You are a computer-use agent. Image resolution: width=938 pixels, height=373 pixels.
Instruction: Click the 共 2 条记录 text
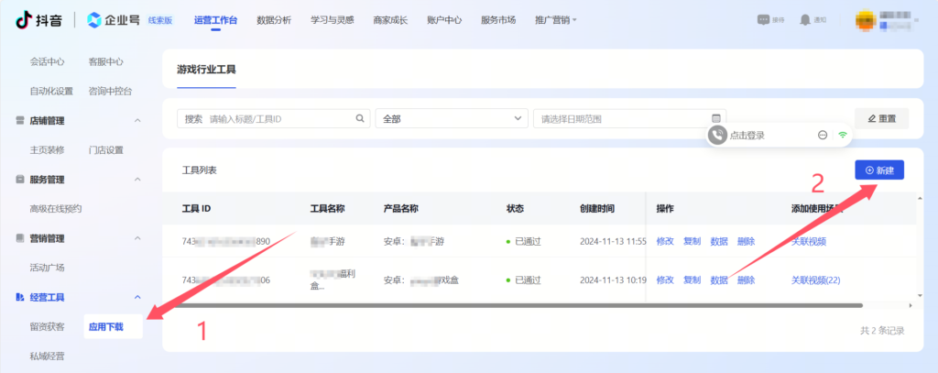pos(882,330)
